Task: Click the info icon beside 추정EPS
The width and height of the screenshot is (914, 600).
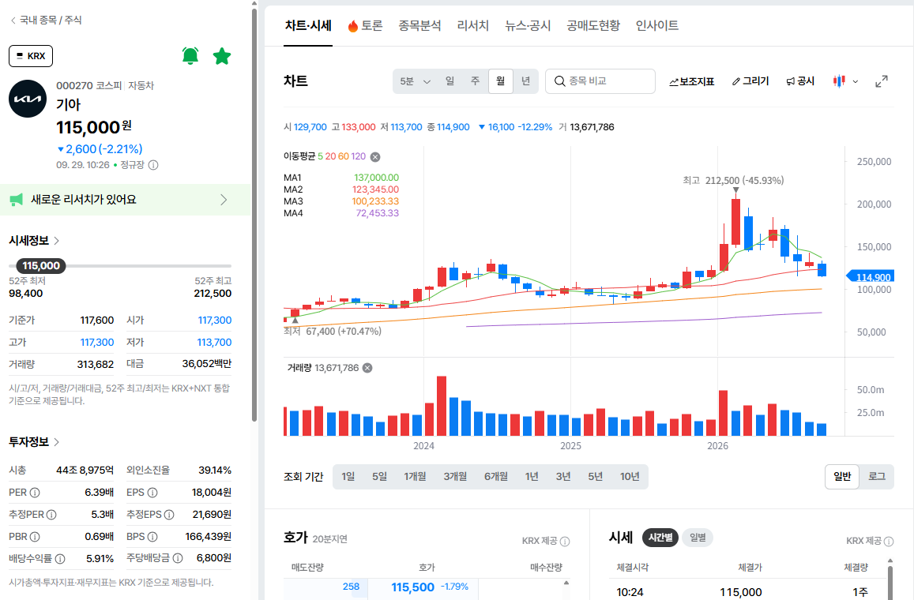Action: [x=169, y=515]
